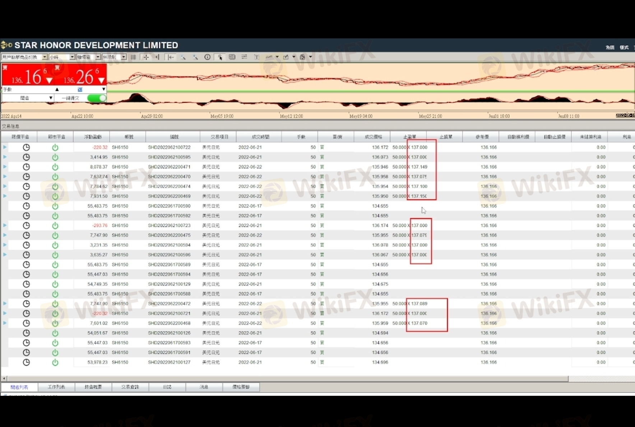Click instant-close power icon for order SHD2022062100722
The height and width of the screenshot is (427, 635).
point(55,147)
